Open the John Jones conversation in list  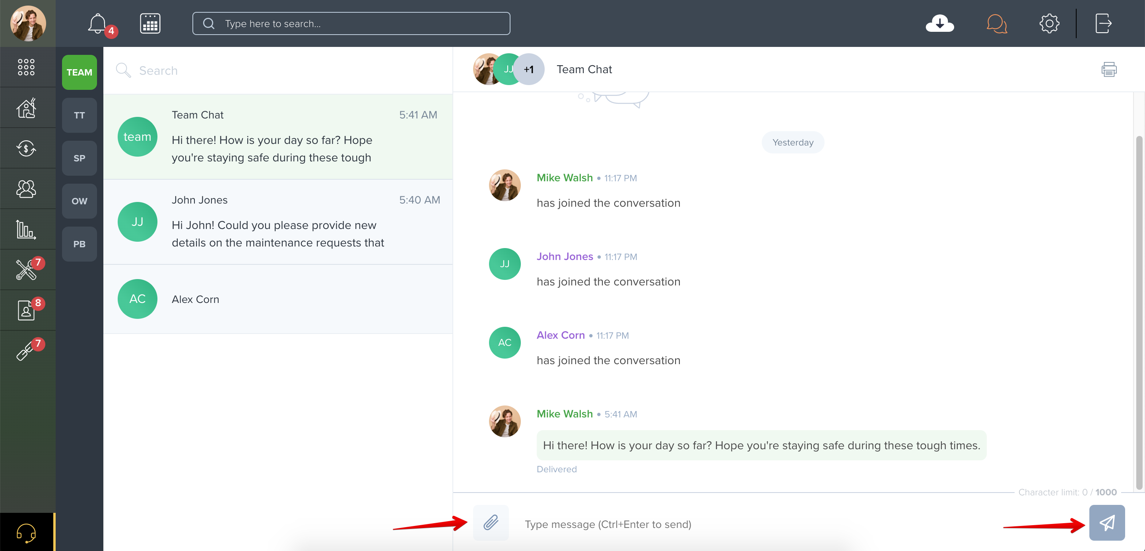278,222
